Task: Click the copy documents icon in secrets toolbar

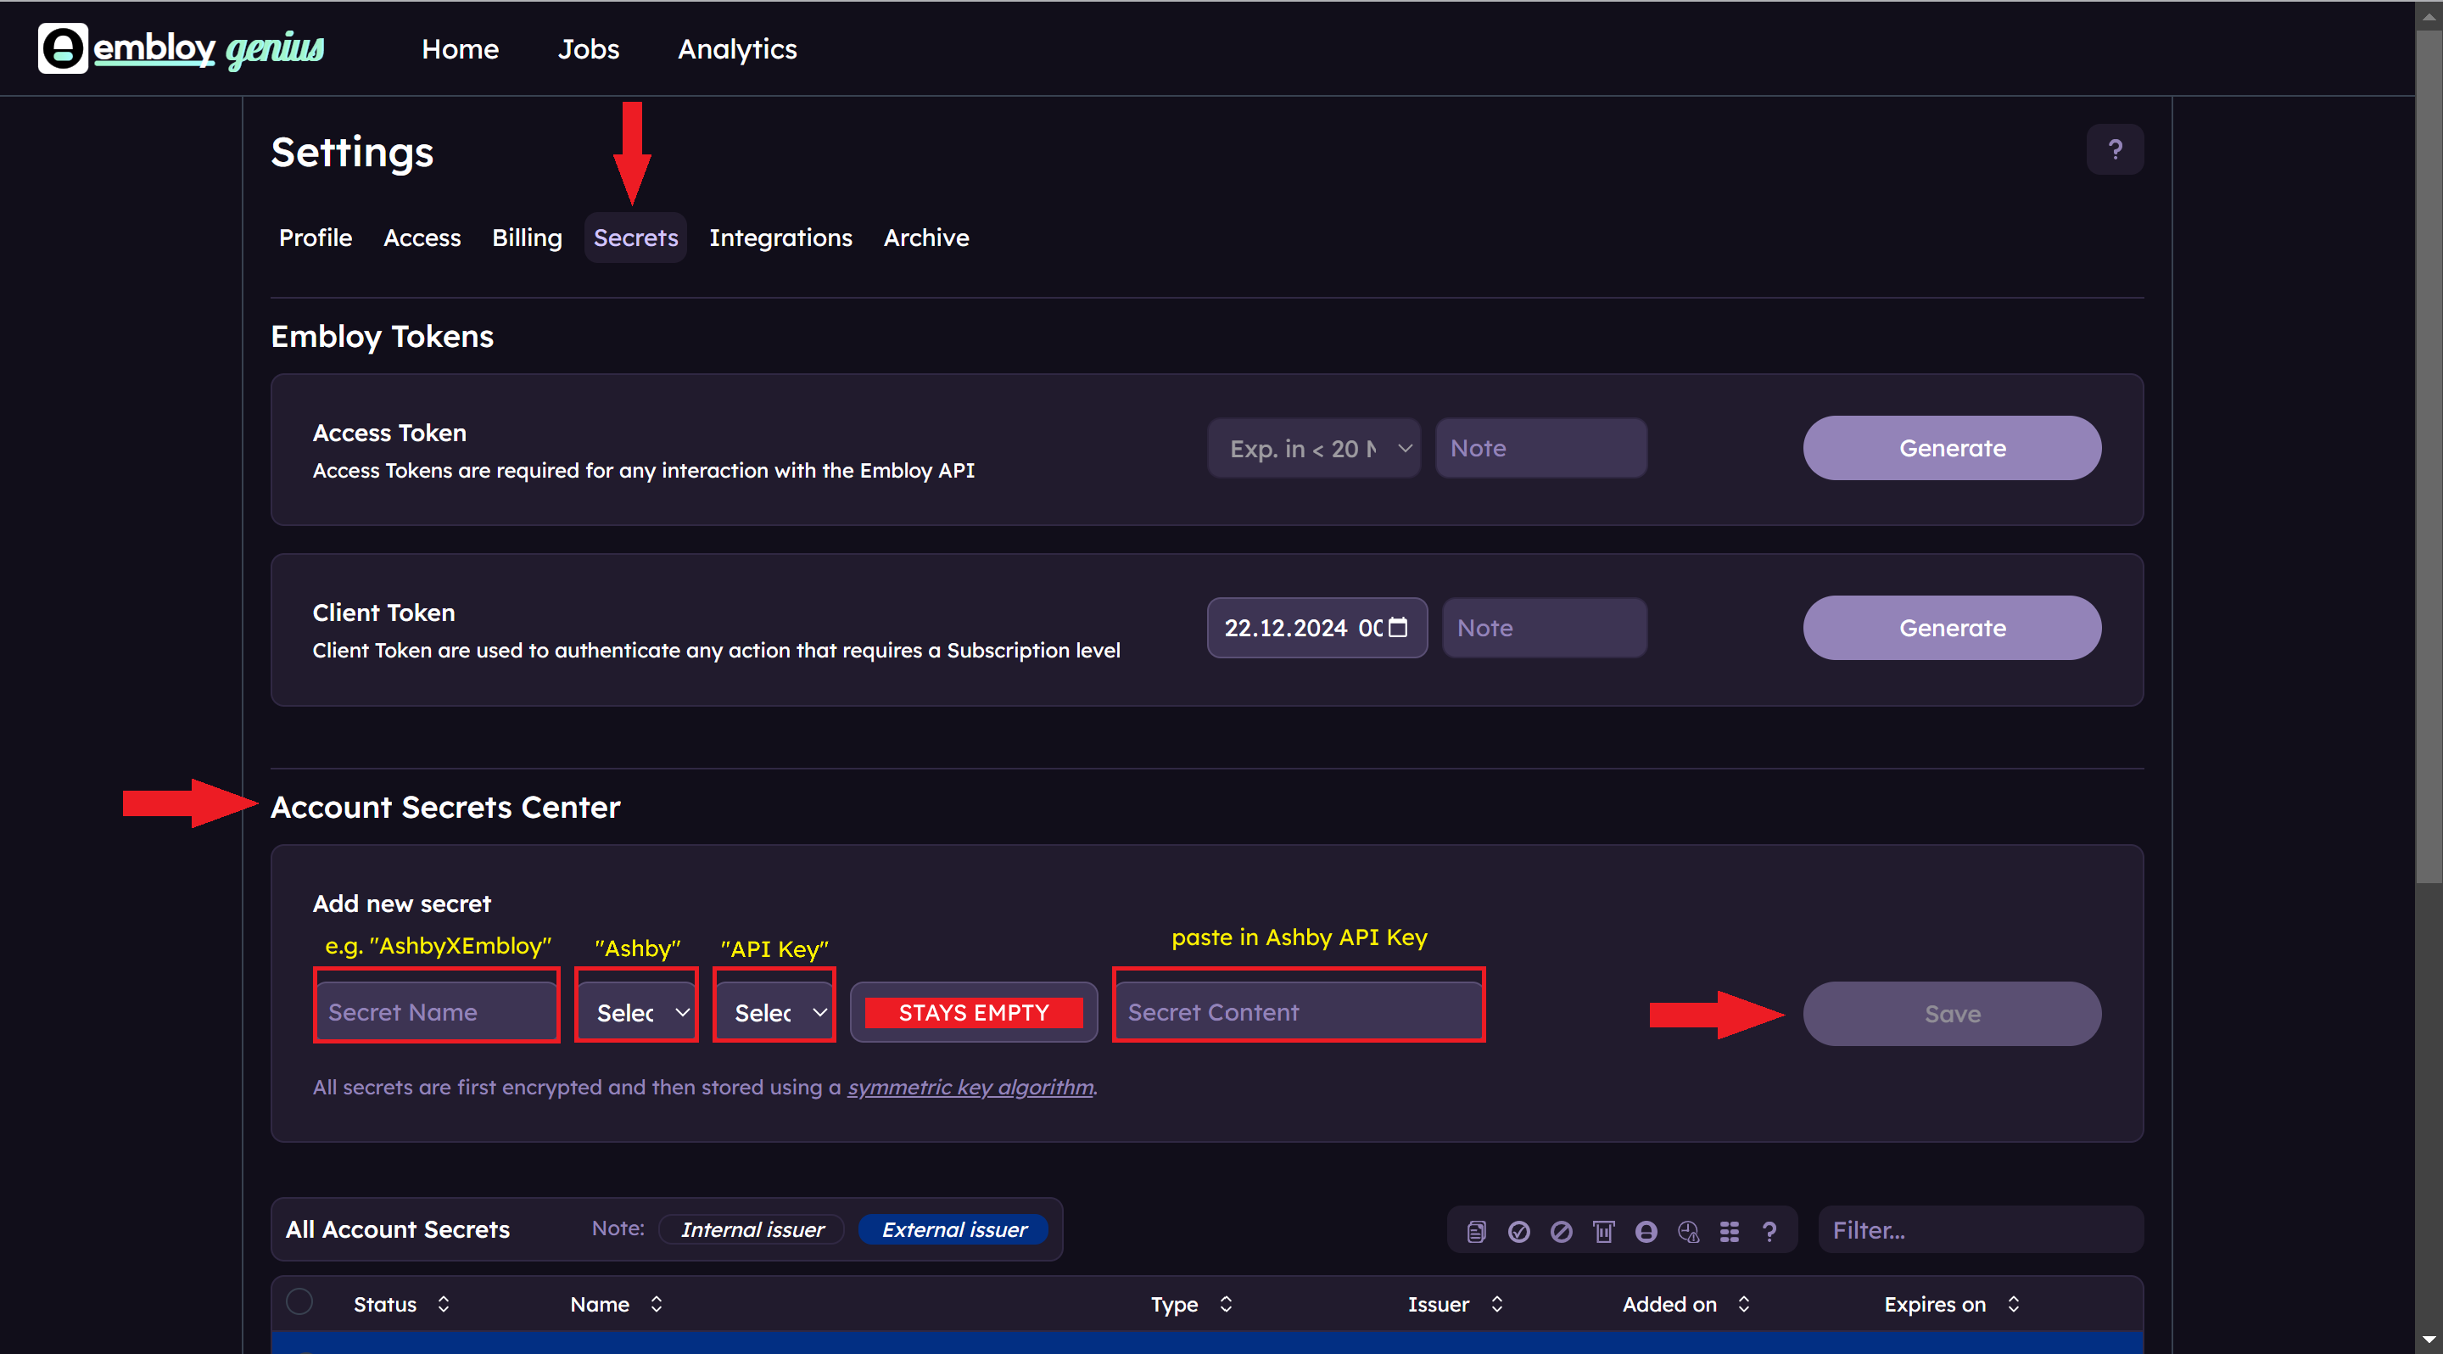Action: 1477,1231
